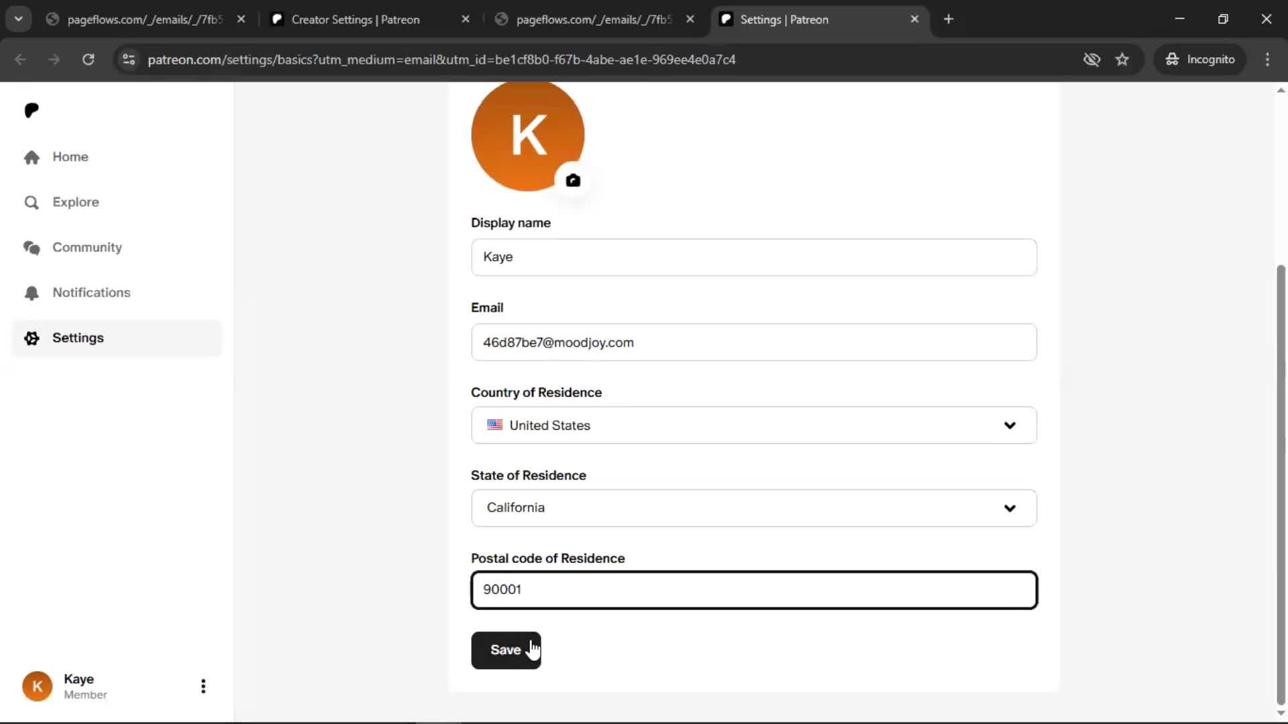The width and height of the screenshot is (1288, 724).
Task: Go forward to the next page
Action: (54, 60)
